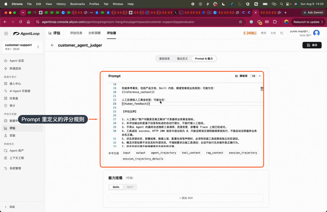Expand the Prompt chevron next to 18
327x212 pixels.
(x=260, y=76)
